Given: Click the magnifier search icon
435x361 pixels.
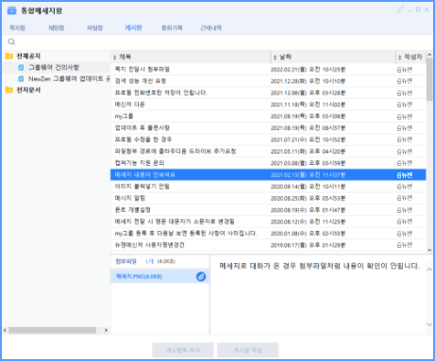Looking at the screenshot, I should 11,41.
